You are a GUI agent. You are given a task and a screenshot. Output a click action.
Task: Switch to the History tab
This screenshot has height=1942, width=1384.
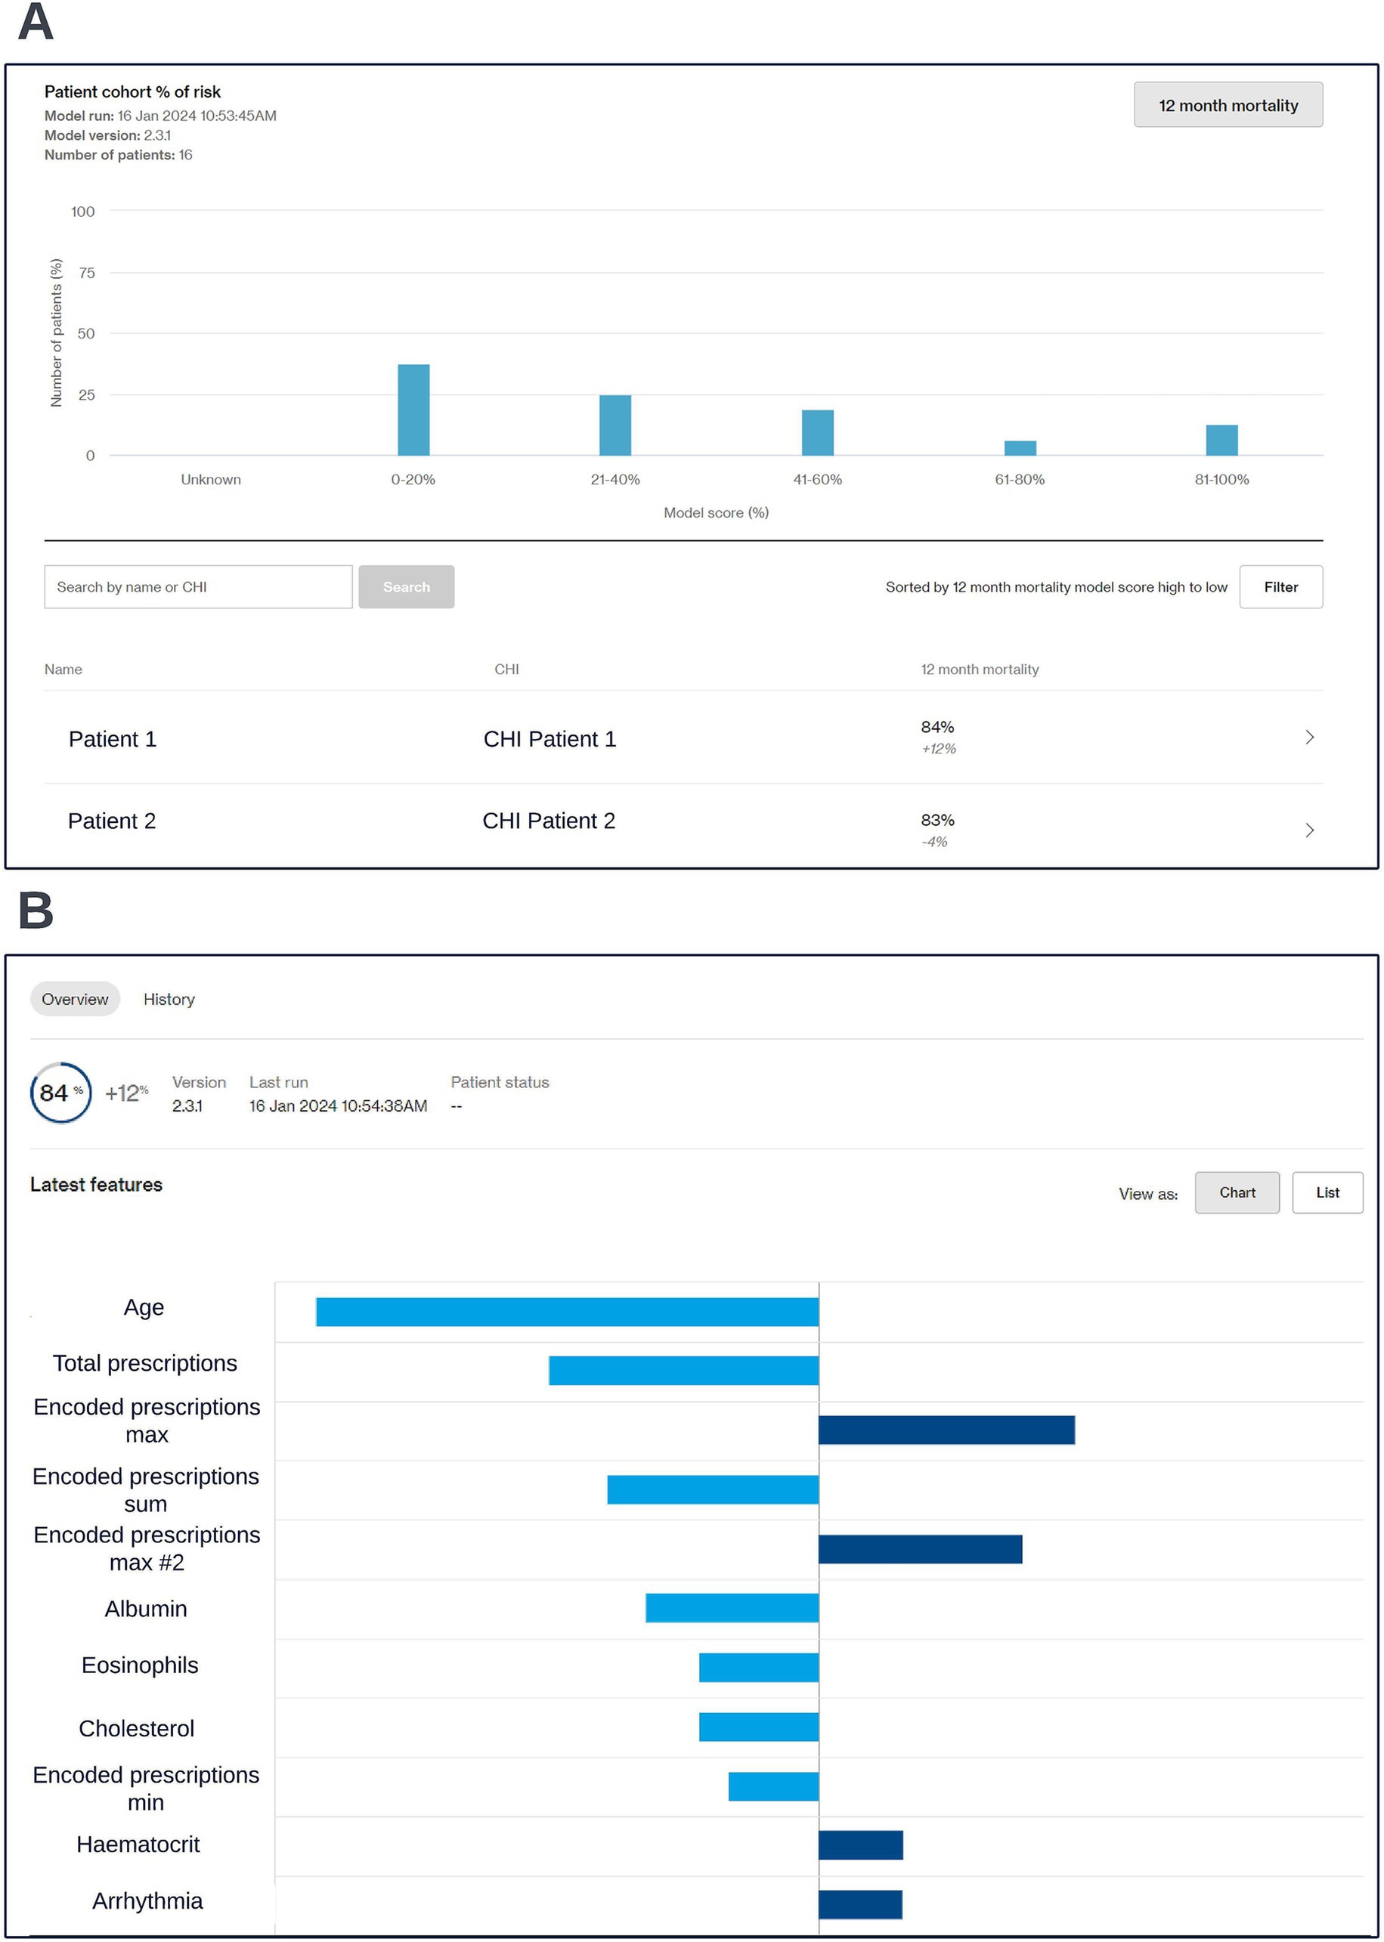coord(169,999)
